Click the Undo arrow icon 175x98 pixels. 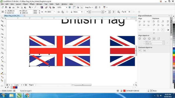click(30, 7)
